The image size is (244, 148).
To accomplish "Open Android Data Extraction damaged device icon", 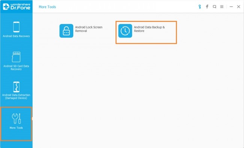I will [x=17, y=87].
